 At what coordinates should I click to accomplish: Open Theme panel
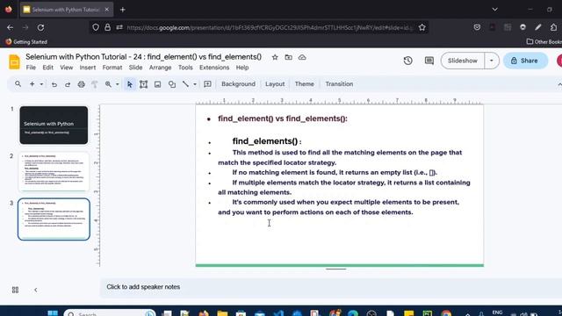coord(305,84)
